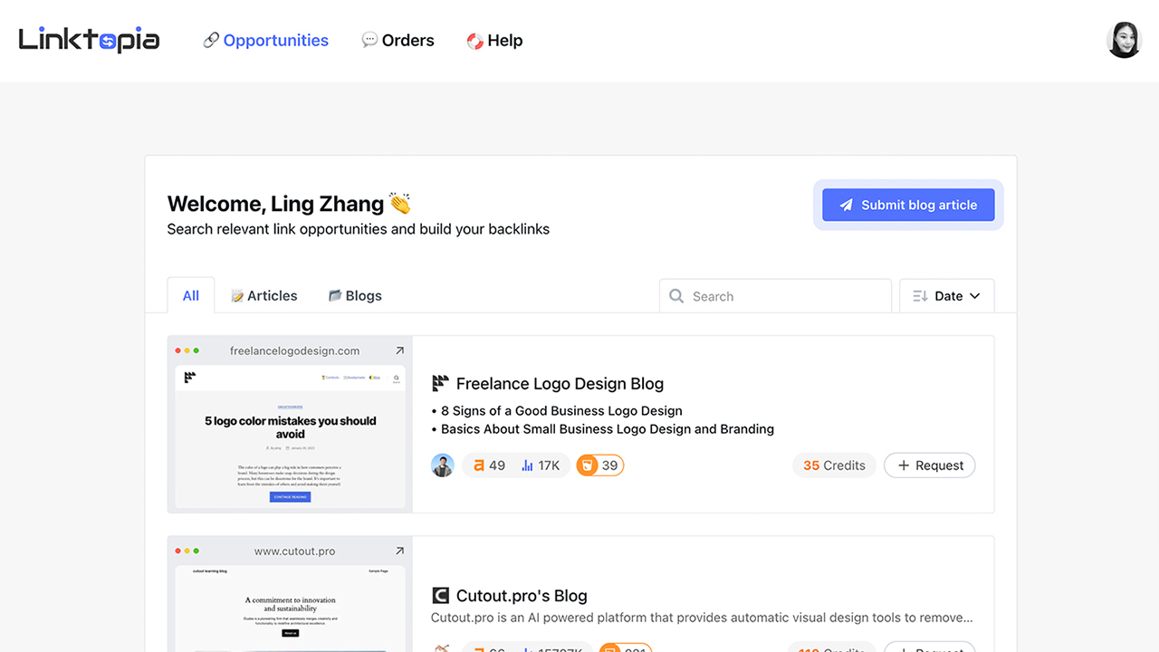The height and width of the screenshot is (652, 1159).
Task: Open external link arrow for freelancelogodesign.com
Action: 399,350
